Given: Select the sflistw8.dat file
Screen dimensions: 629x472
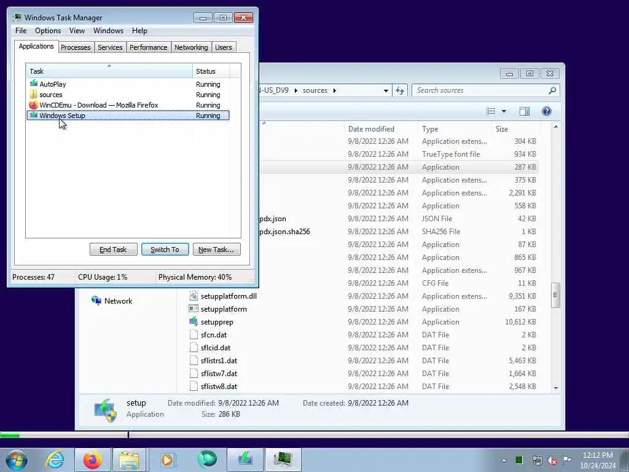Looking at the screenshot, I should [x=219, y=386].
